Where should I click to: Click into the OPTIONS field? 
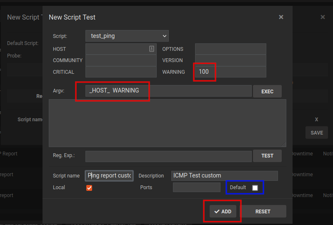tap(230, 49)
